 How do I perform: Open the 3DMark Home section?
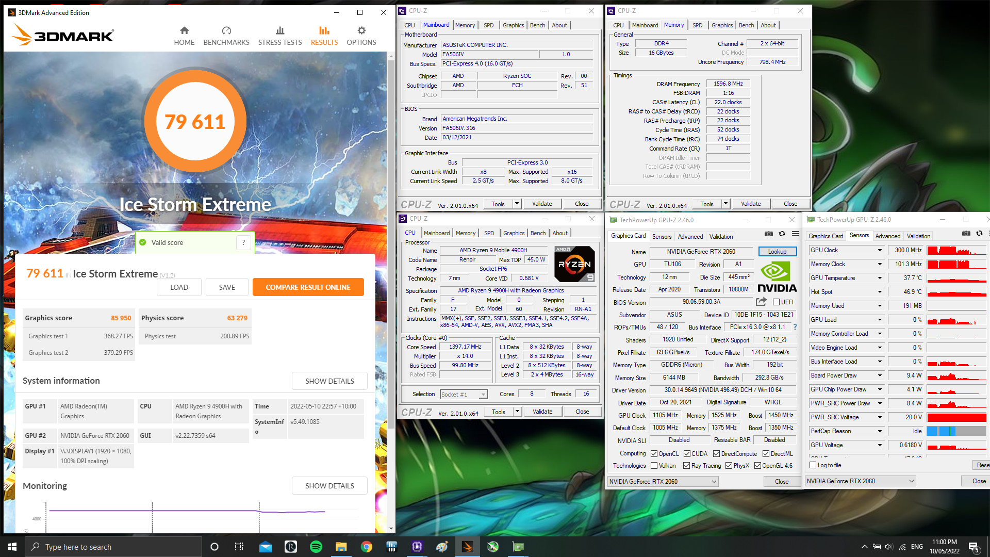click(184, 36)
